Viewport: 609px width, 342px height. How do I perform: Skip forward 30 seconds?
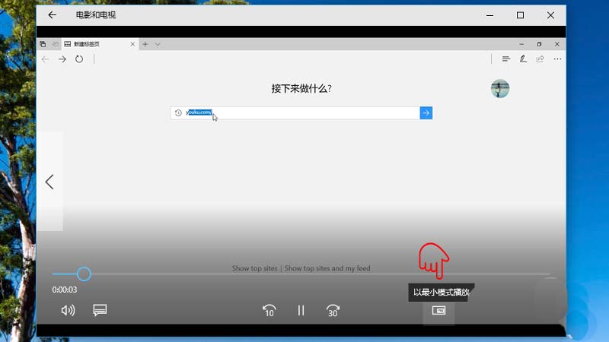click(x=333, y=310)
